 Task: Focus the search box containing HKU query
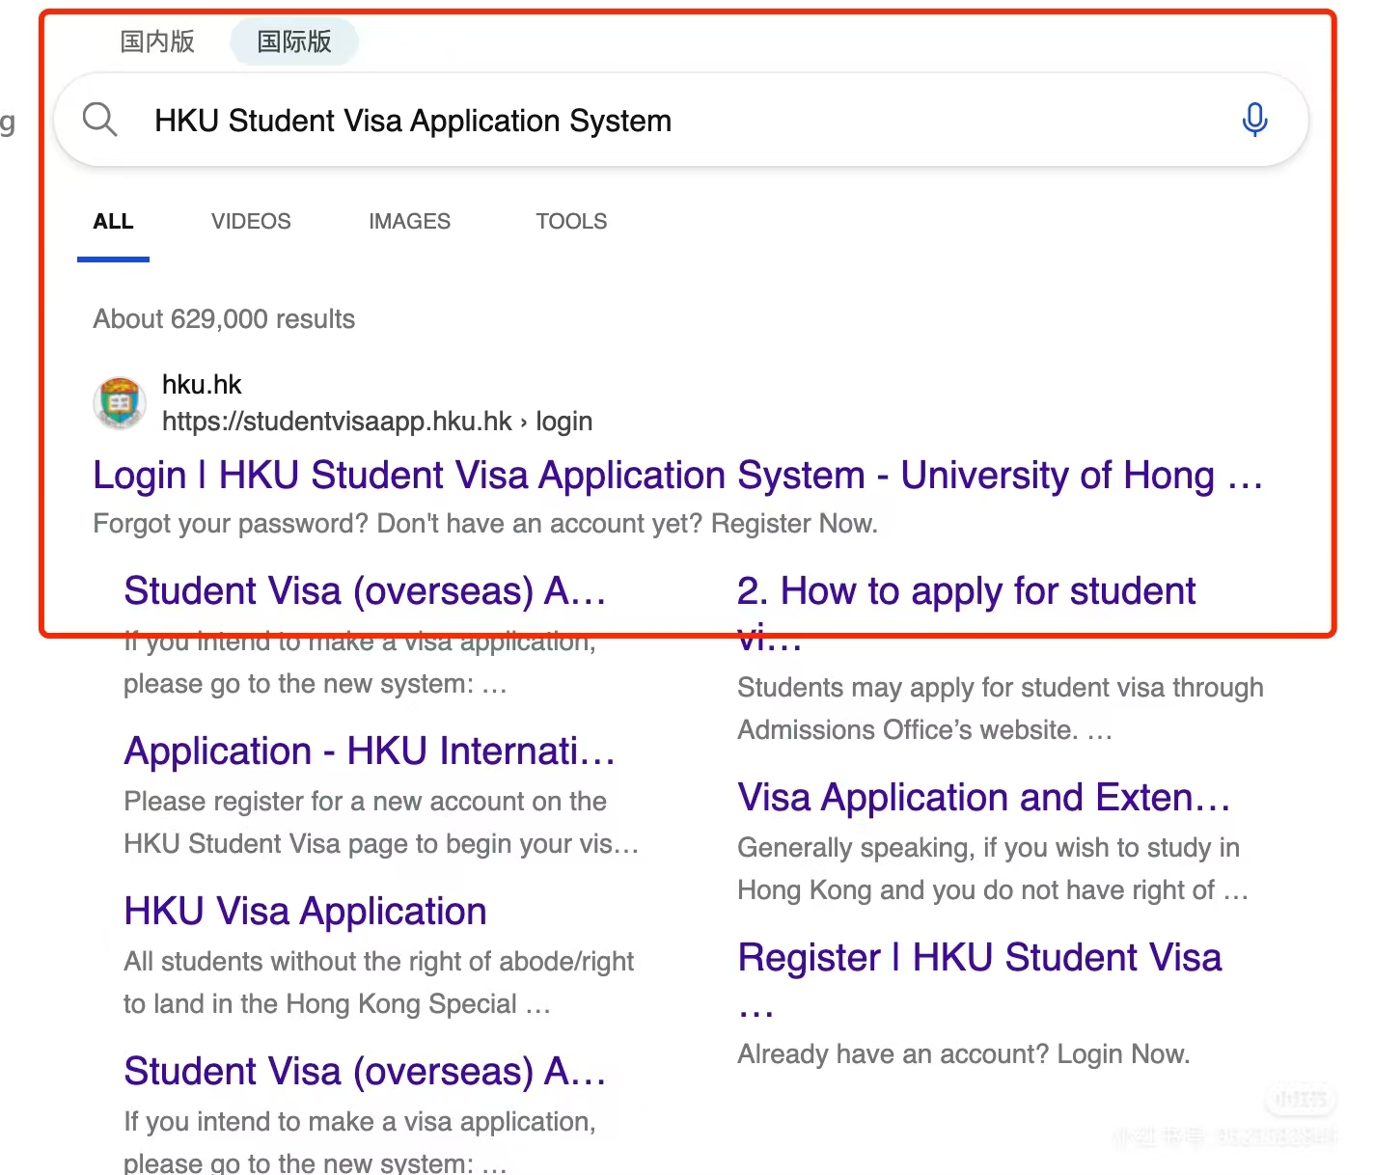681,121
